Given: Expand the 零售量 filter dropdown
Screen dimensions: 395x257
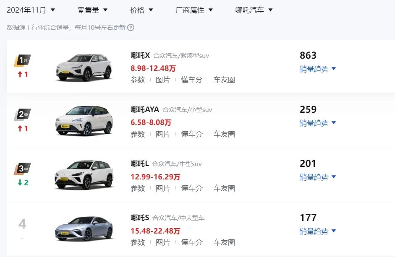Looking at the screenshot, I should click(x=92, y=10).
